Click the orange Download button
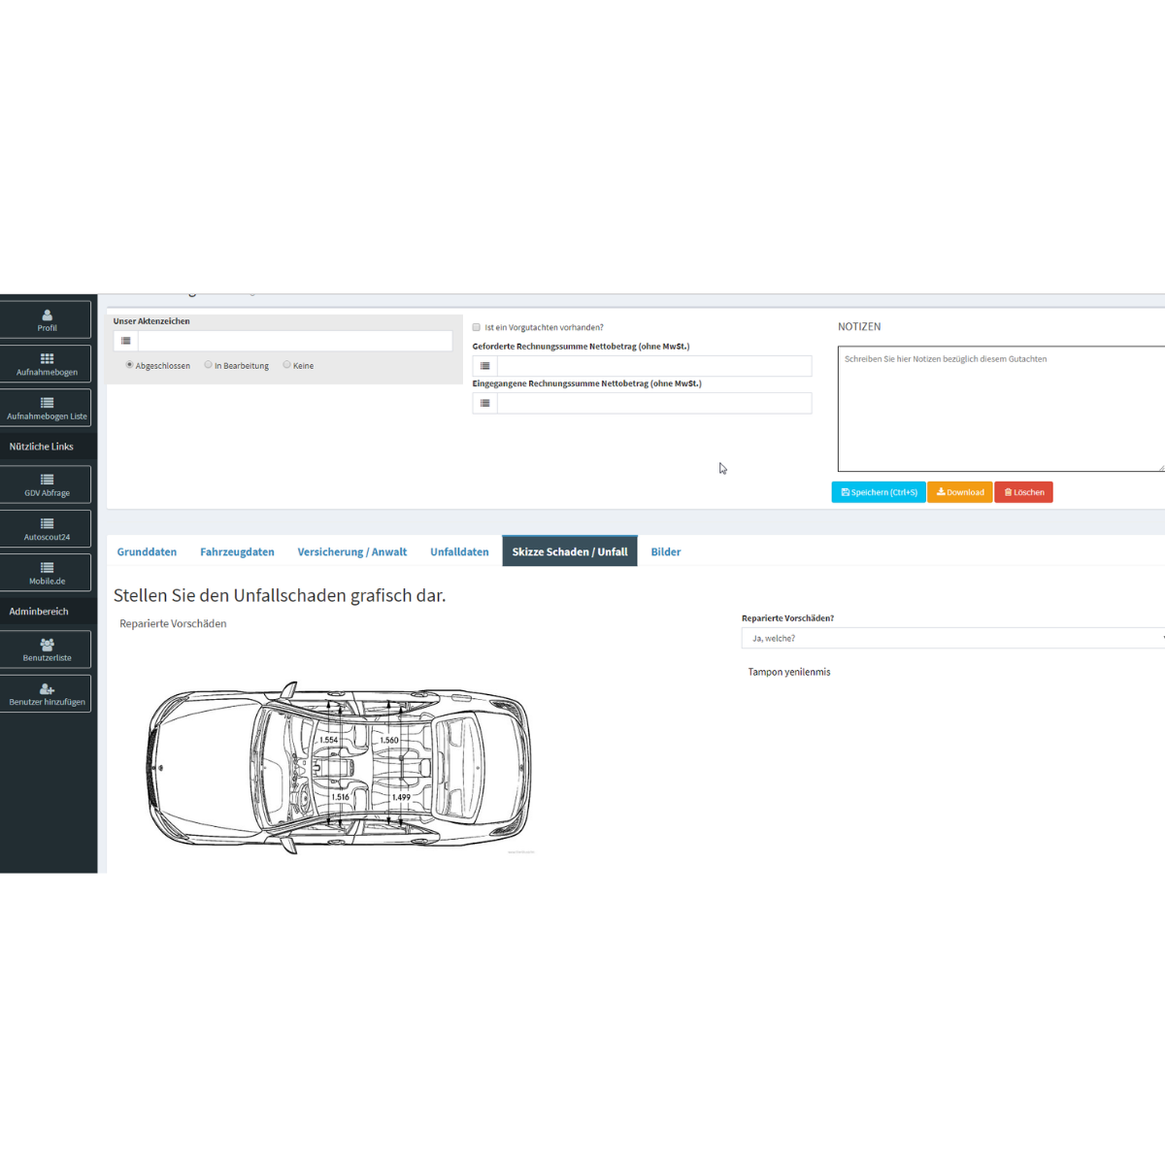 pyautogui.click(x=960, y=492)
